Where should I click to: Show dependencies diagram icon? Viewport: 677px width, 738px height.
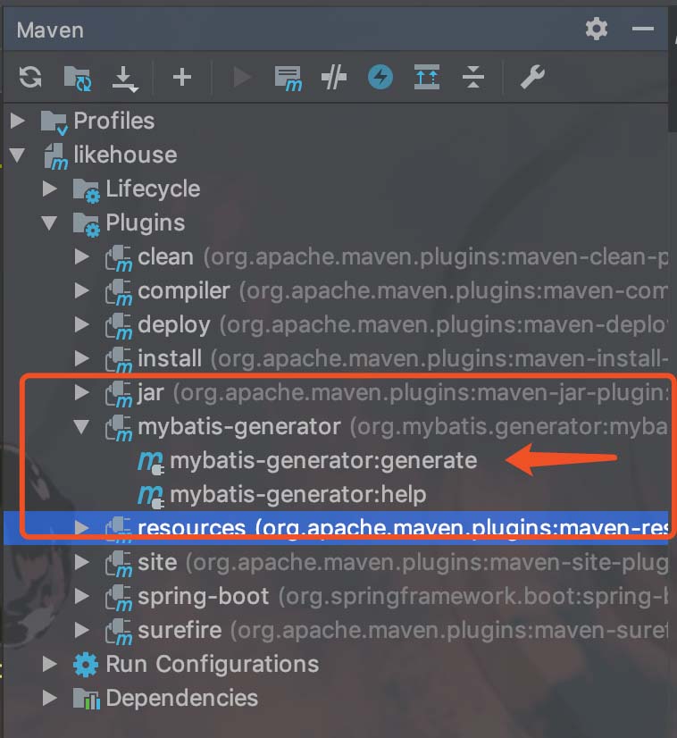pos(427,77)
